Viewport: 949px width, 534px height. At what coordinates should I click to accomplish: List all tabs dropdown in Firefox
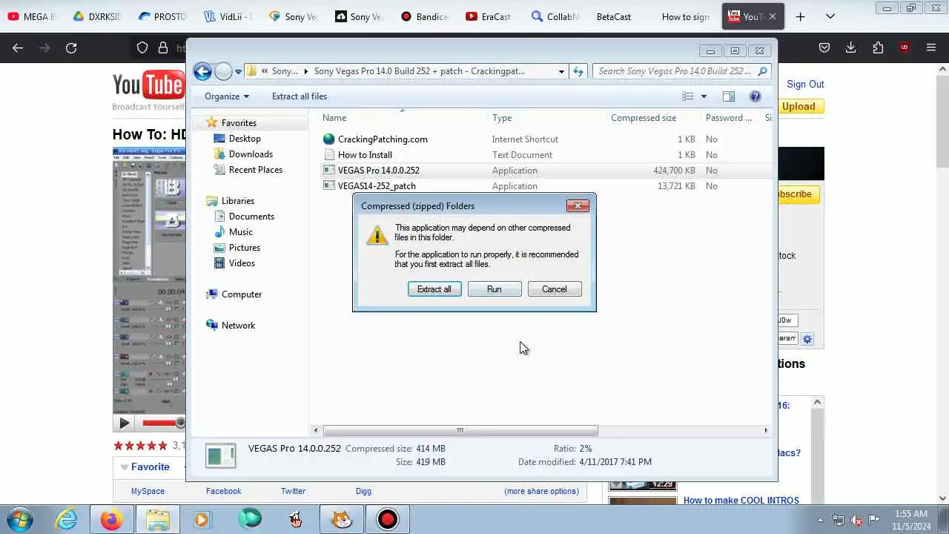[x=830, y=16]
